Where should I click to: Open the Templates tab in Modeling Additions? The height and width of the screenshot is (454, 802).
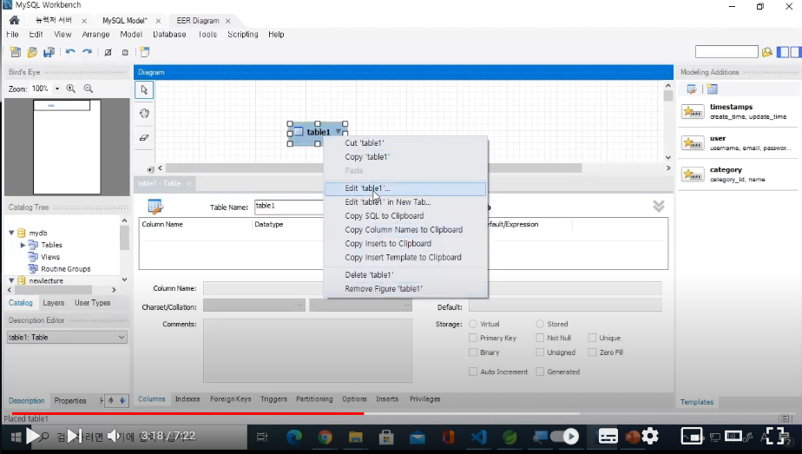[697, 402]
